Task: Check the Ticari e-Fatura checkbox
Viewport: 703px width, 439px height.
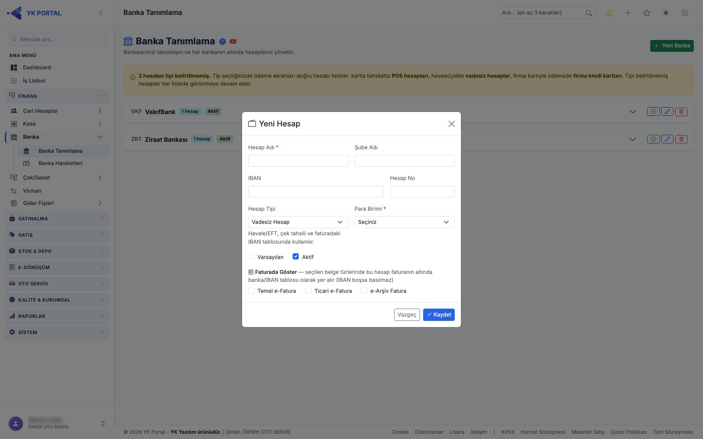Action: click(x=308, y=291)
